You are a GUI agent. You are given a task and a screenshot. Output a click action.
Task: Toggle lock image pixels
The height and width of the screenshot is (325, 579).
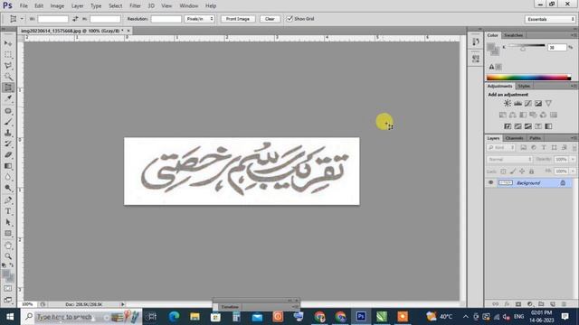pos(513,172)
